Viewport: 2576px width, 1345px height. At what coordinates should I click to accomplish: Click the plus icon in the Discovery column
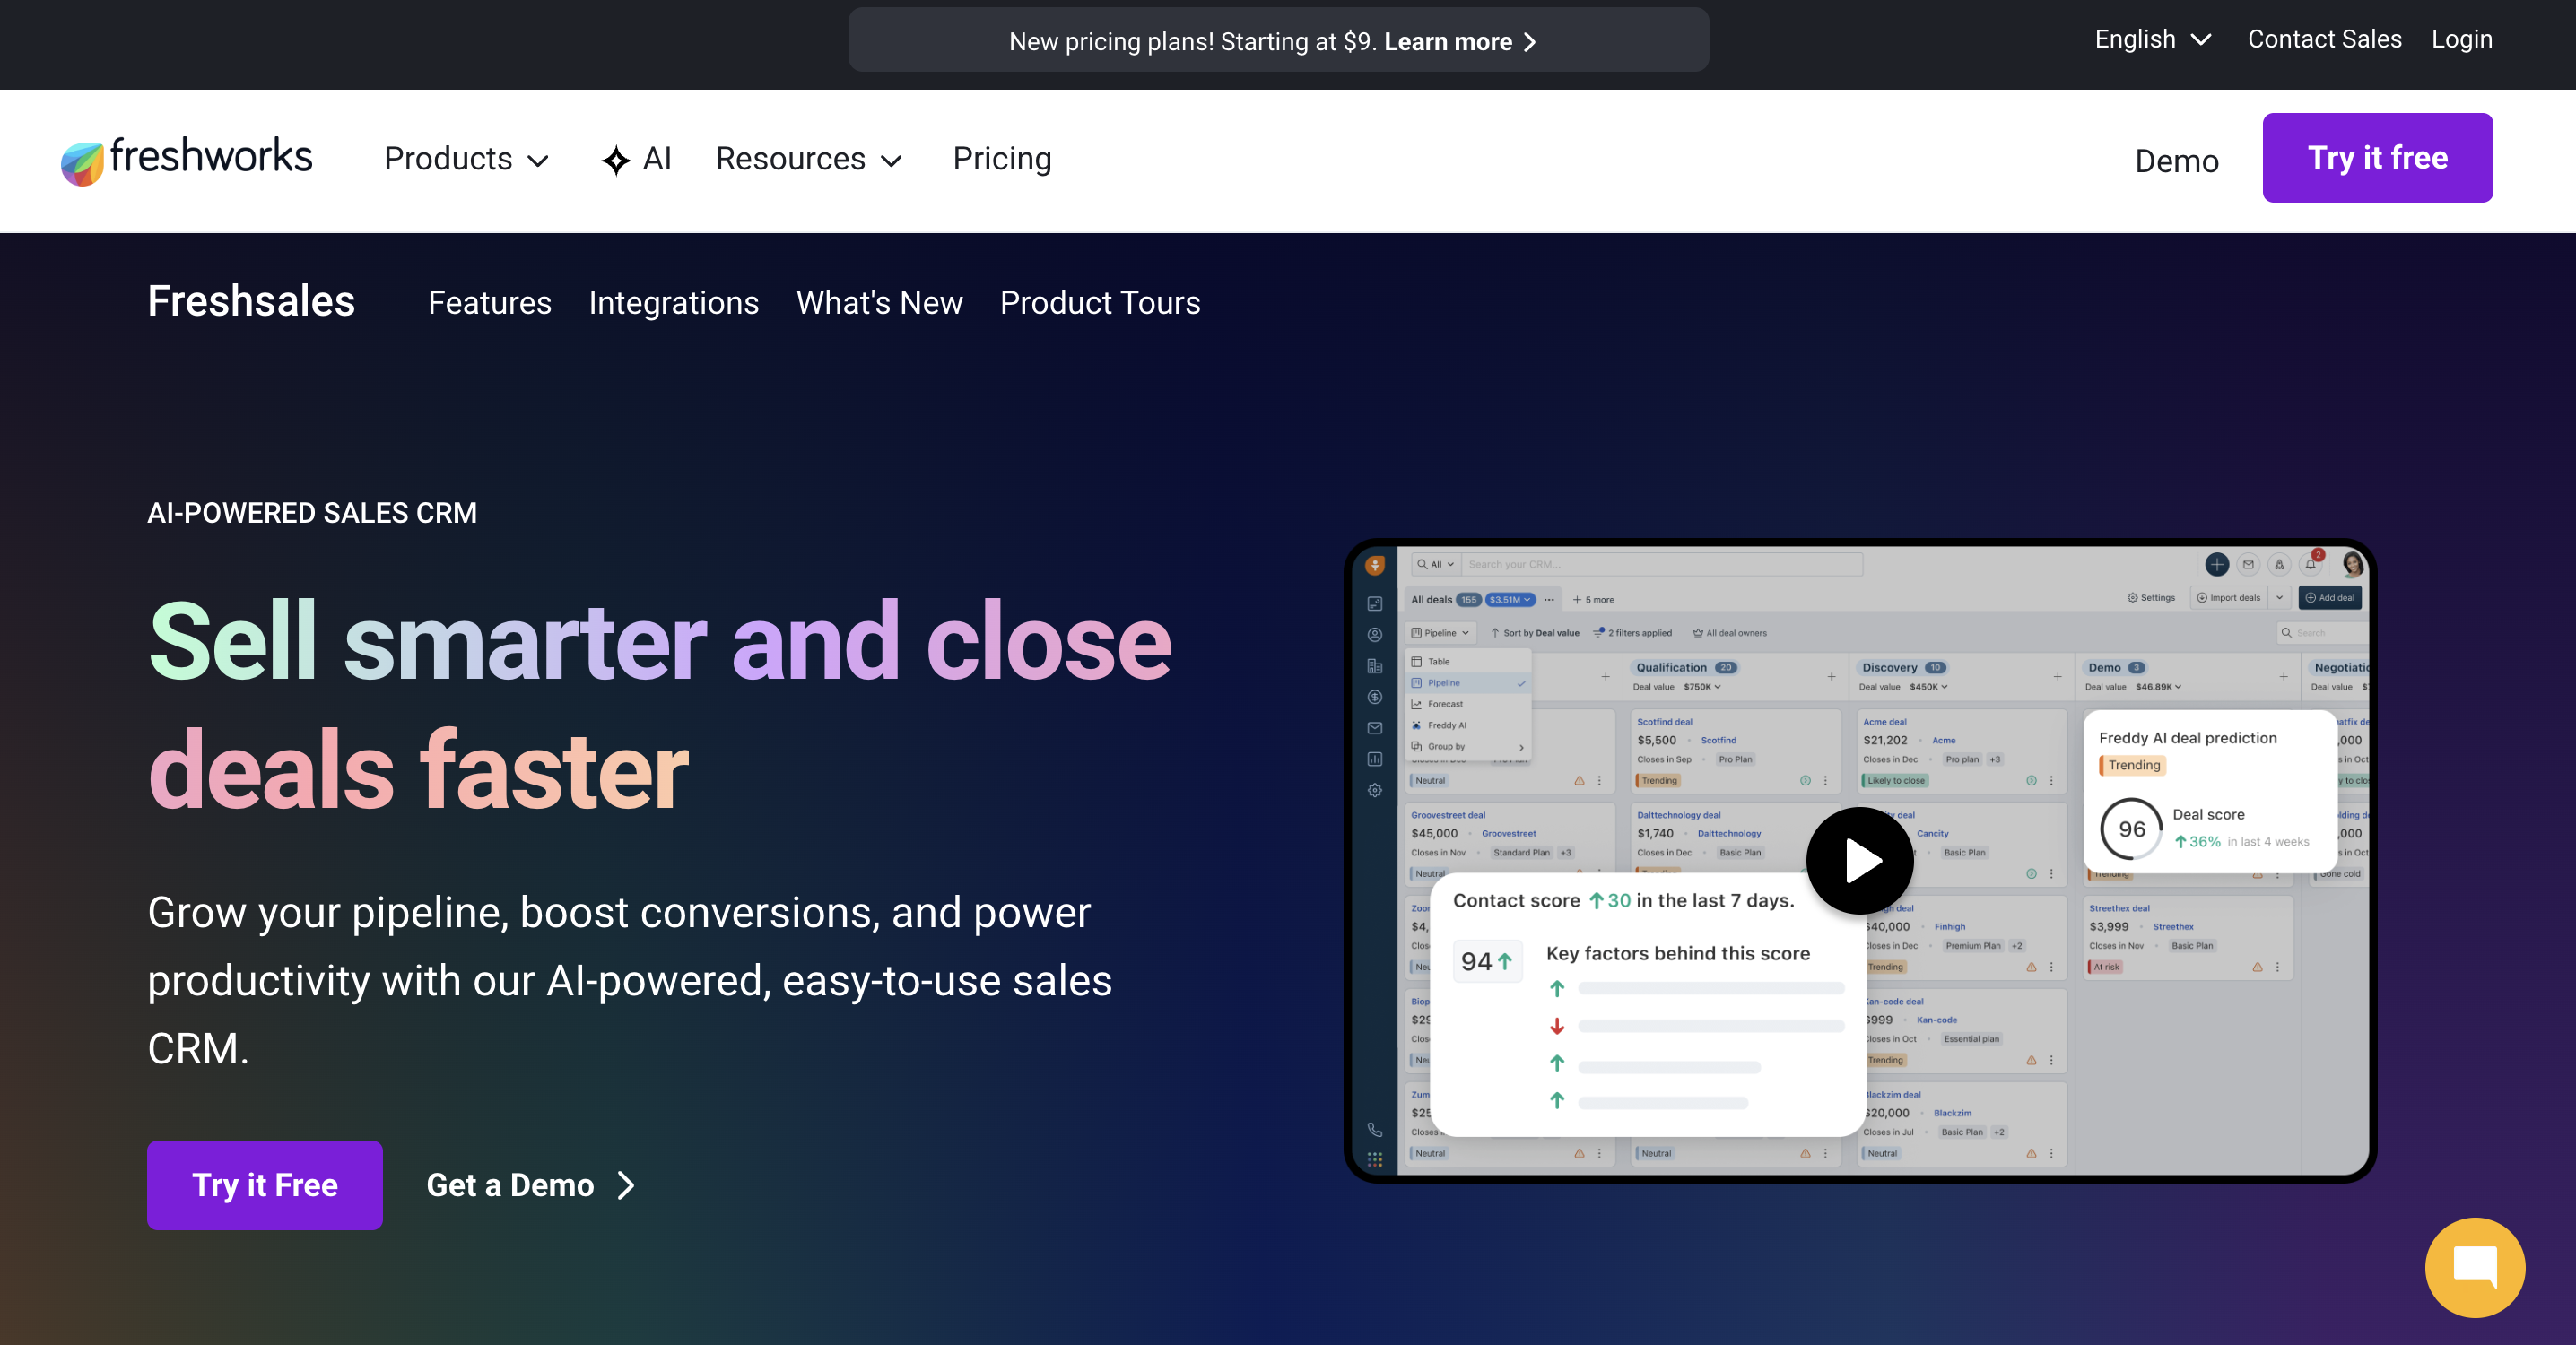2058,677
